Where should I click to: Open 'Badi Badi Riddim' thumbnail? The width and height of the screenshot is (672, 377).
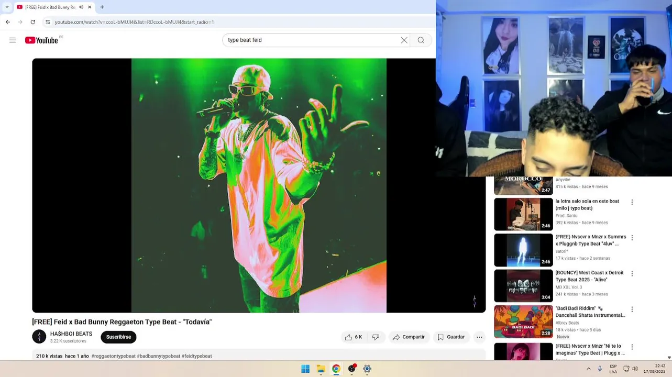pyautogui.click(x=523, y=322)
